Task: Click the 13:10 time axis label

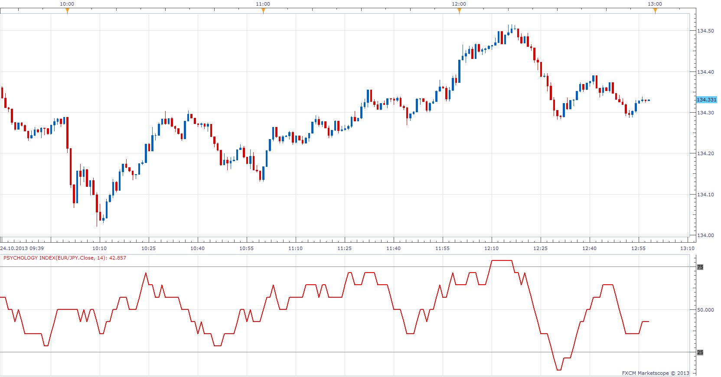Action: click(687, 248)
